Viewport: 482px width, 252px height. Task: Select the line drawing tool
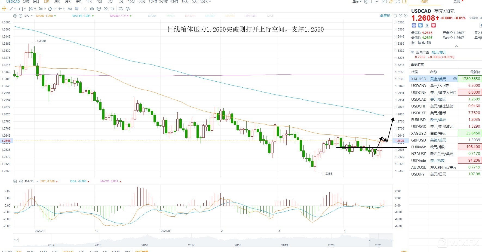(x=11, y=9)
